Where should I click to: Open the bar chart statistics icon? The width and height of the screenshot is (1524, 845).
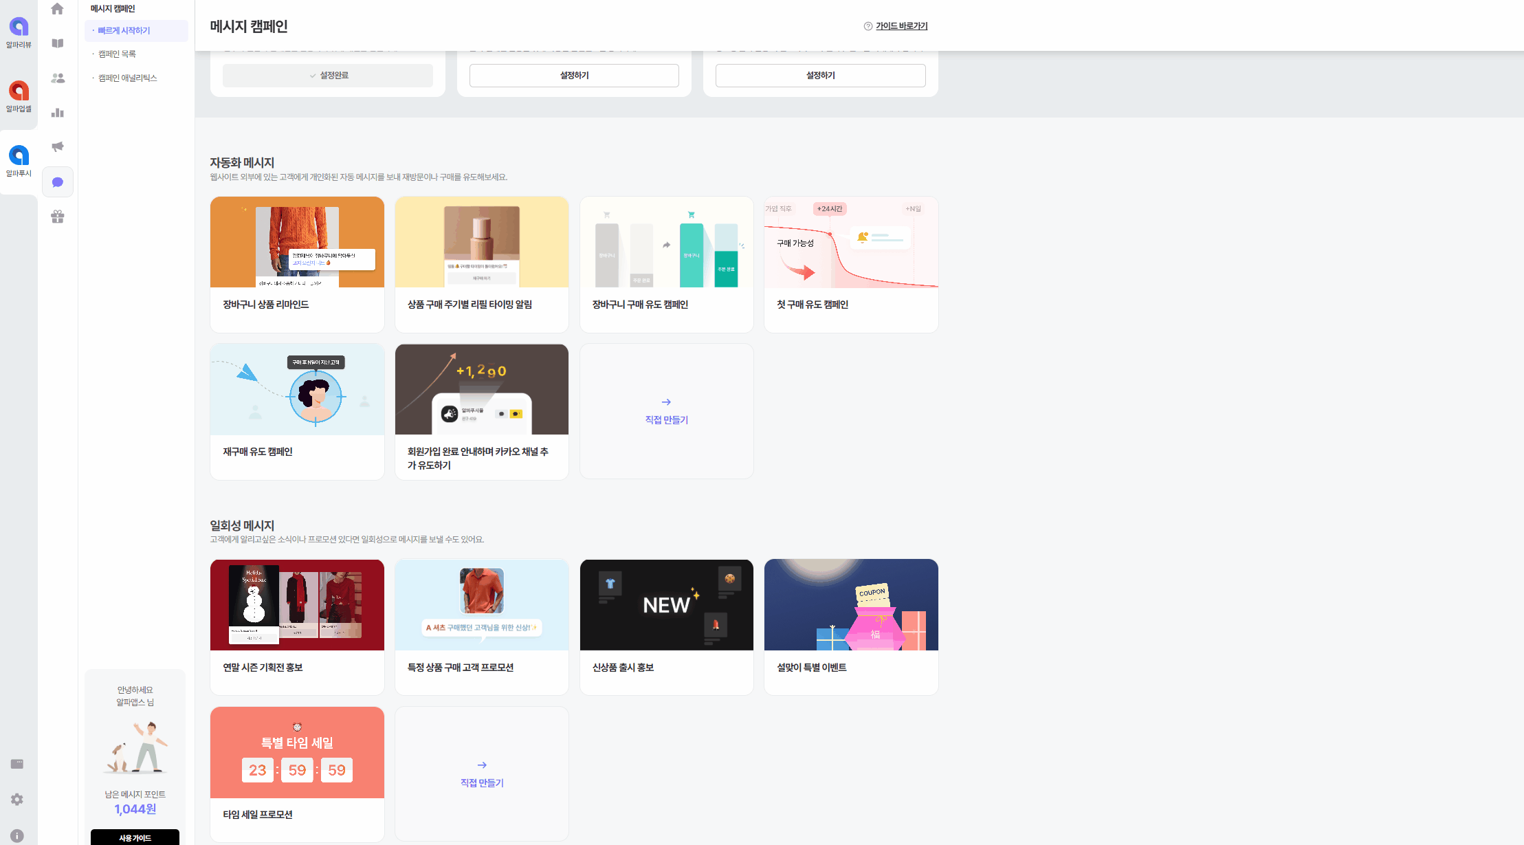coord(58,113)
